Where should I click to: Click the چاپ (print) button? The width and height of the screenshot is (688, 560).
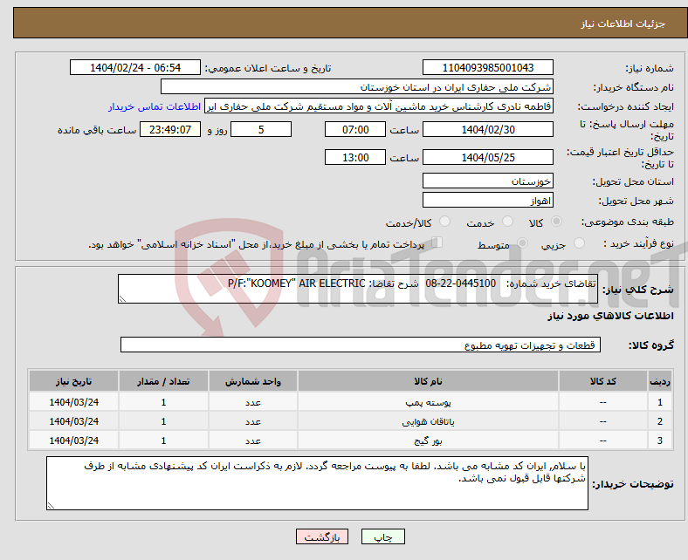tap(382, 536)
